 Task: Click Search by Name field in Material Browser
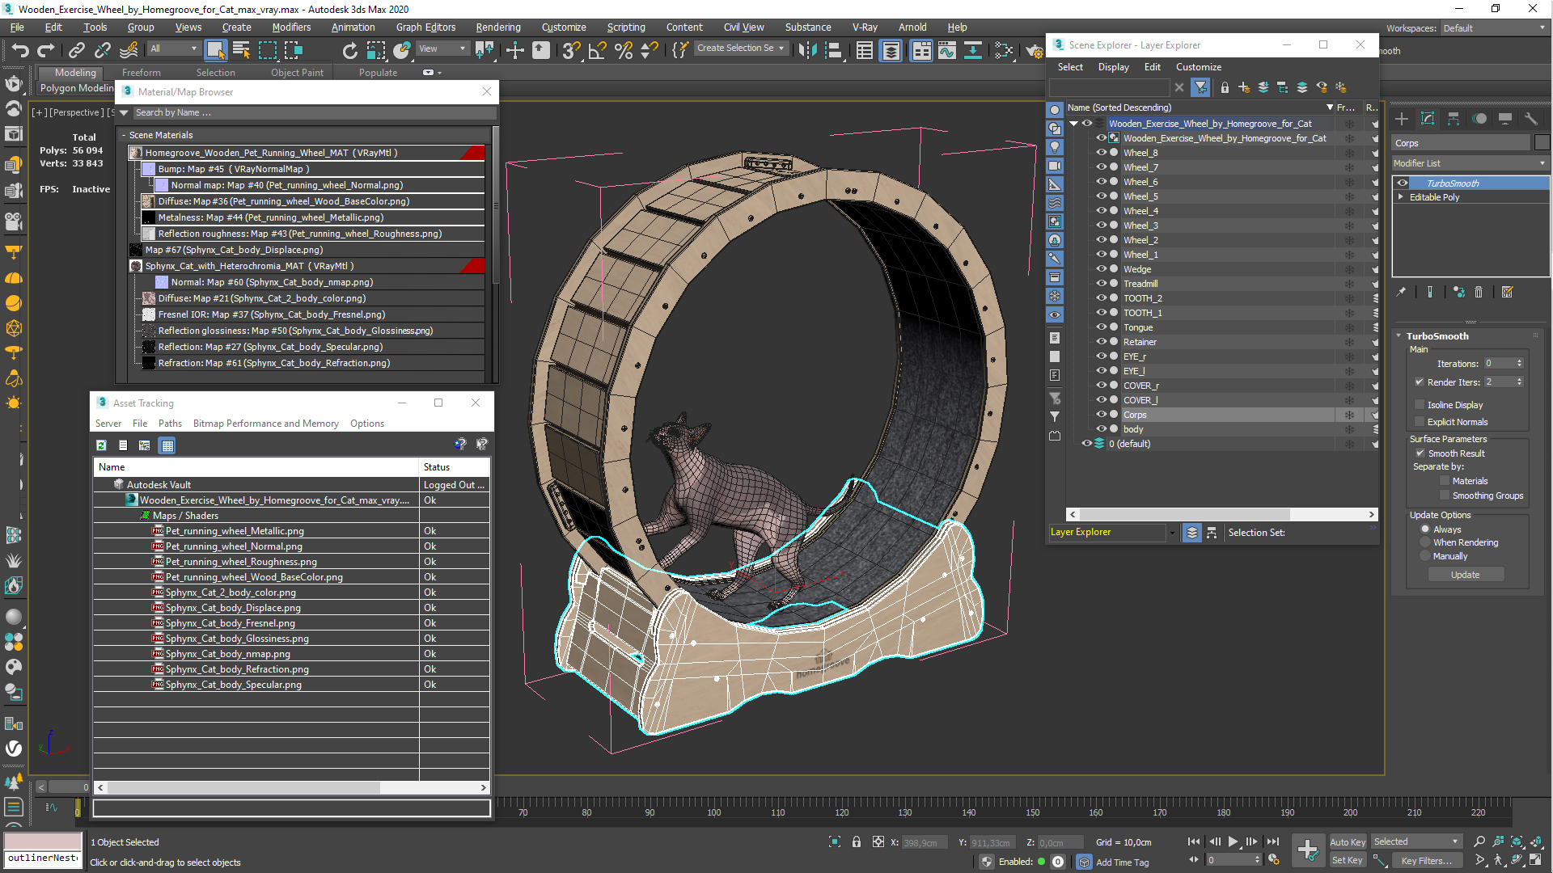click(x=314, y=113)
